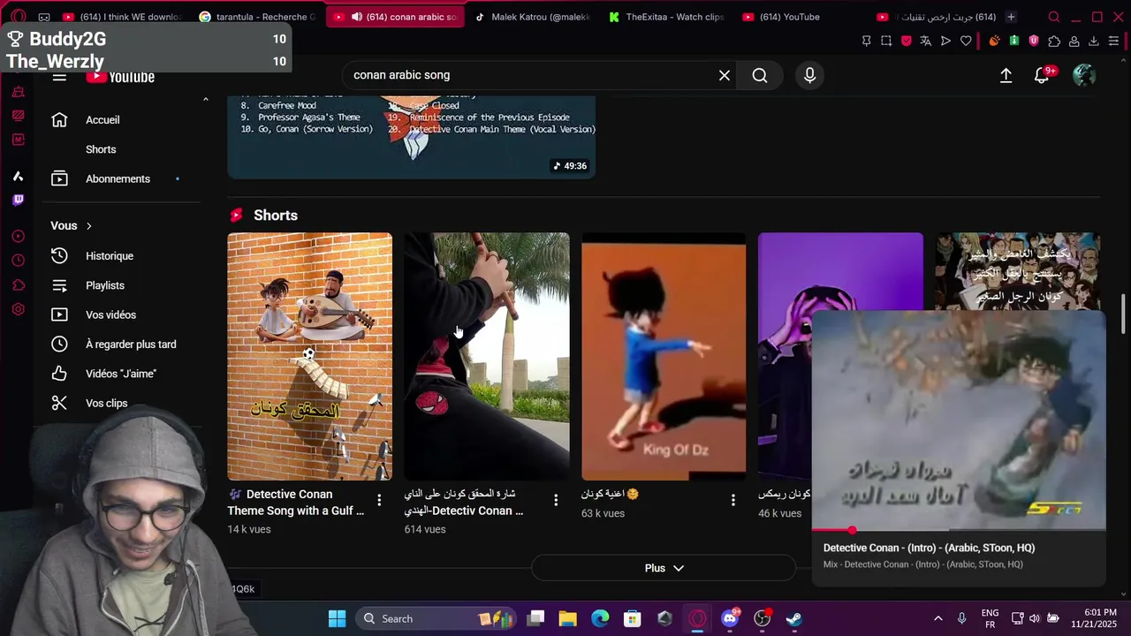1131x636 pixels.
Task: Open Opera sidebar history clock icon
Action: 18,260
